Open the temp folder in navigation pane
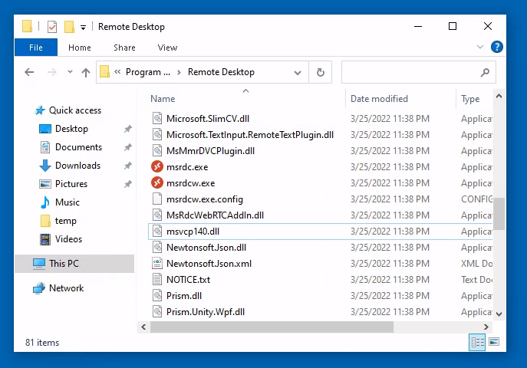527x368 pixels. [x=65, y=221]
